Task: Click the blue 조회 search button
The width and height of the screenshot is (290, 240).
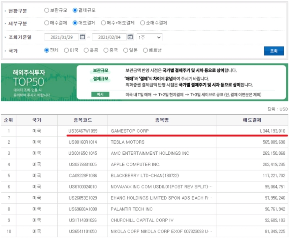Action: 274,51
